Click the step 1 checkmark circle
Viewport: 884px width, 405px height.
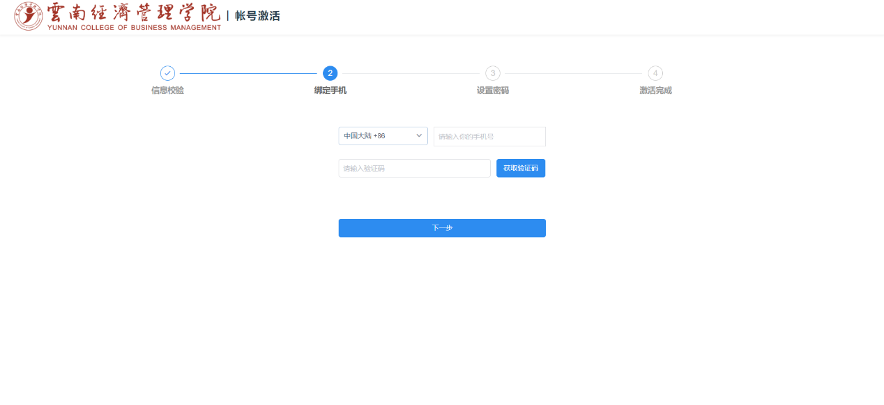tap(167, 73)
